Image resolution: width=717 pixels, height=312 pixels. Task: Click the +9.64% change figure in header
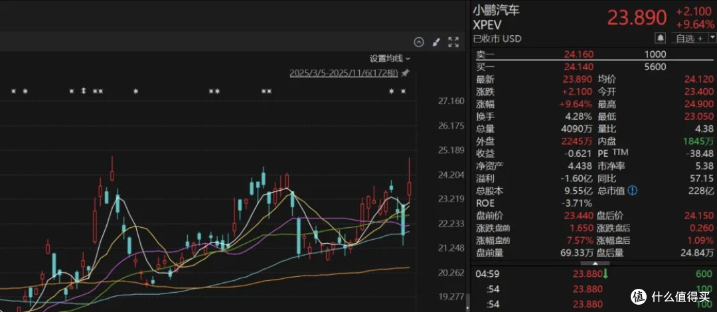(696, 25)
